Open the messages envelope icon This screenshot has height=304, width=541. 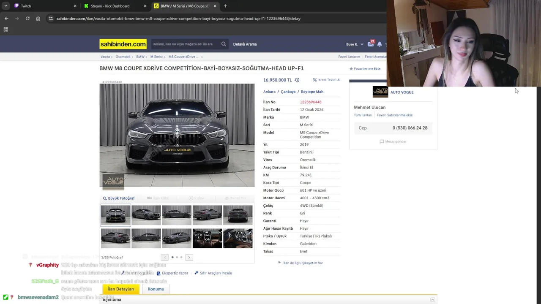click(371, 44)
